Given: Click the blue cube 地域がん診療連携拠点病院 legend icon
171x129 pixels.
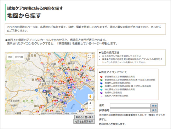Looking at the screenshot, I should (101, 83).
